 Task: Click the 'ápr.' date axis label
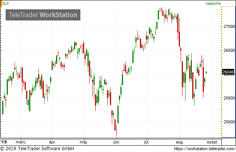click(x=52, y=142)
